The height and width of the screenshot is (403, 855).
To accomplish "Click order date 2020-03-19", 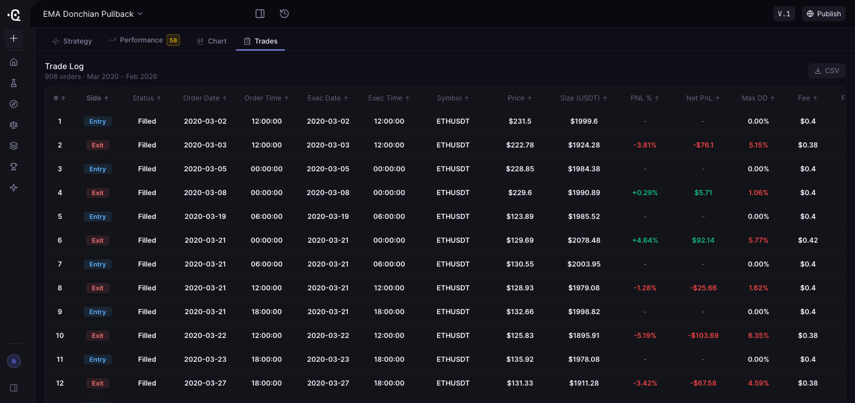I will coord(205,217).
